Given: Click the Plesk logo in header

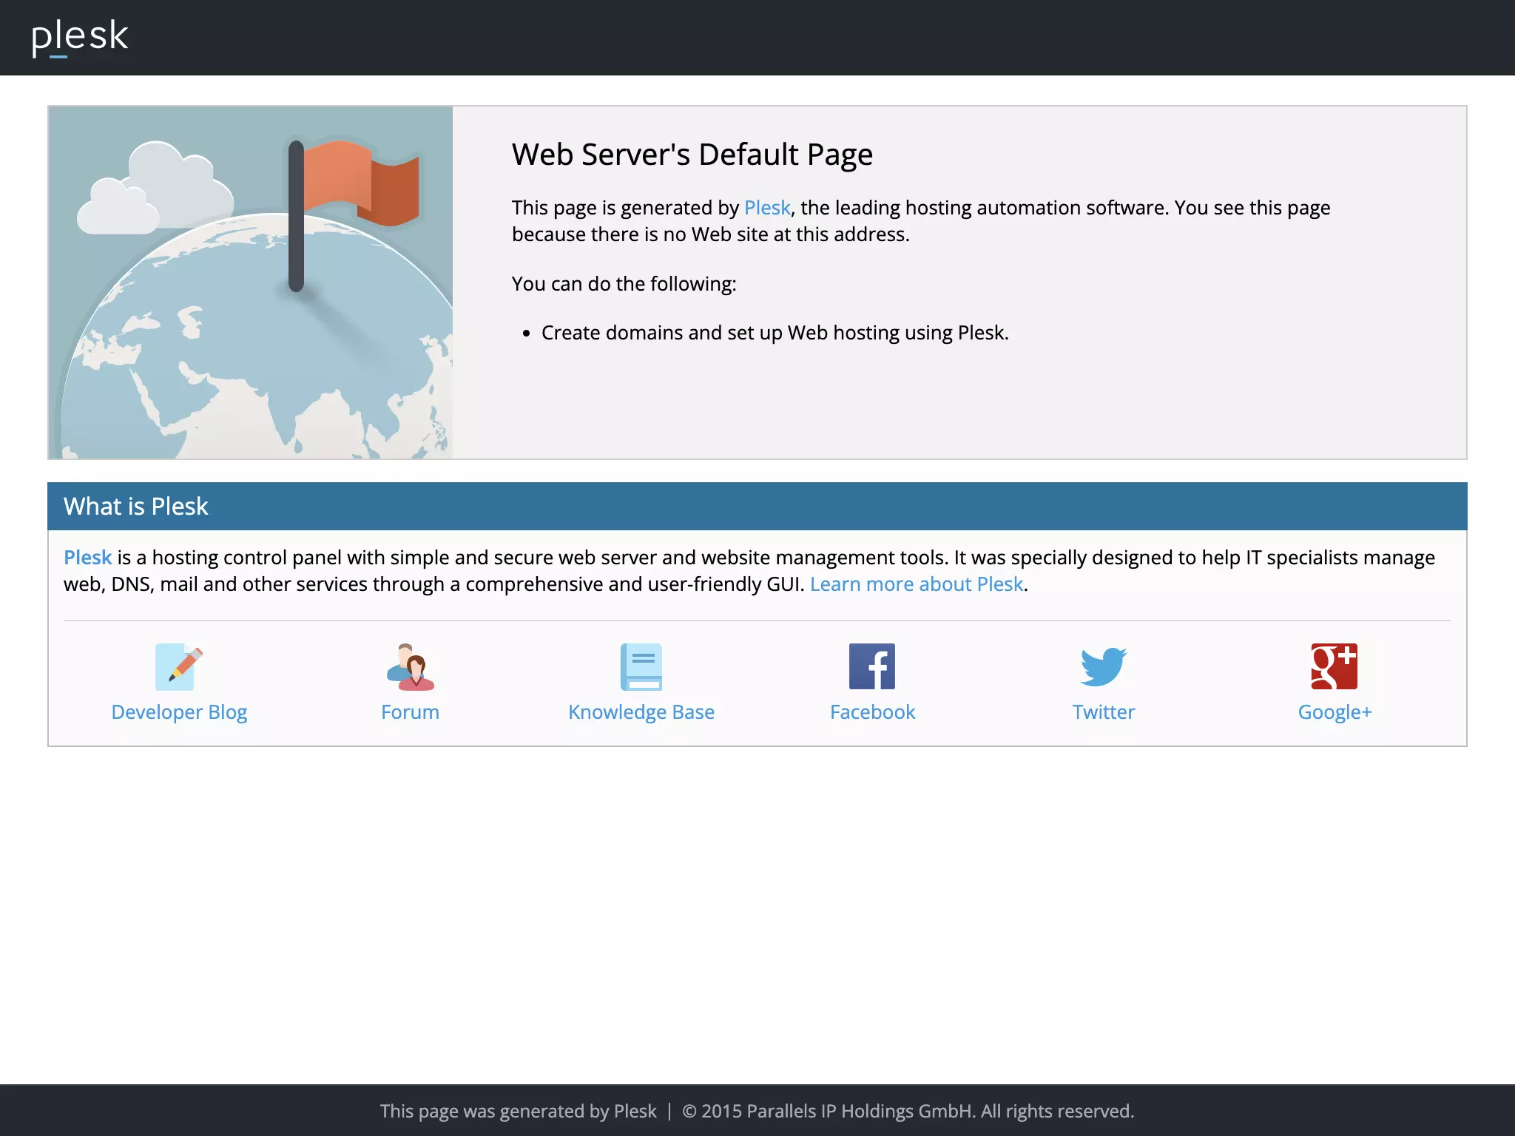Looking at the screenshot, I should click(x=80, y=37).
